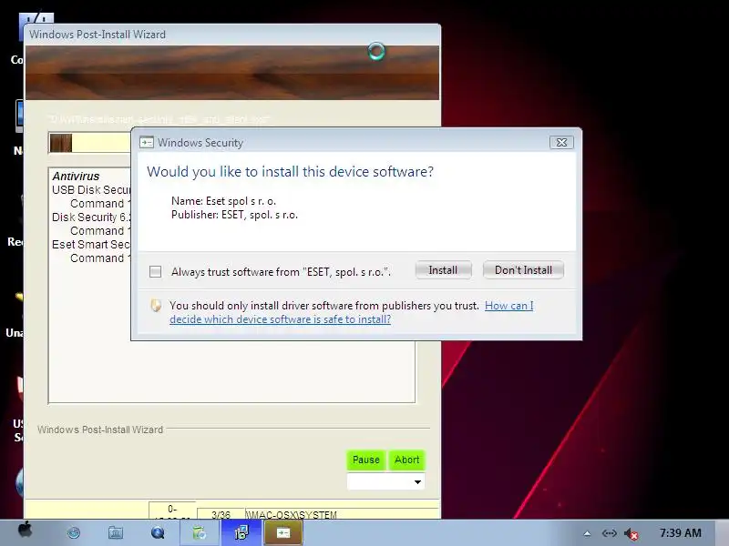729x546 pixels.
Task: Select the USB Disk Security entry in the list
Action: (91, 190)
